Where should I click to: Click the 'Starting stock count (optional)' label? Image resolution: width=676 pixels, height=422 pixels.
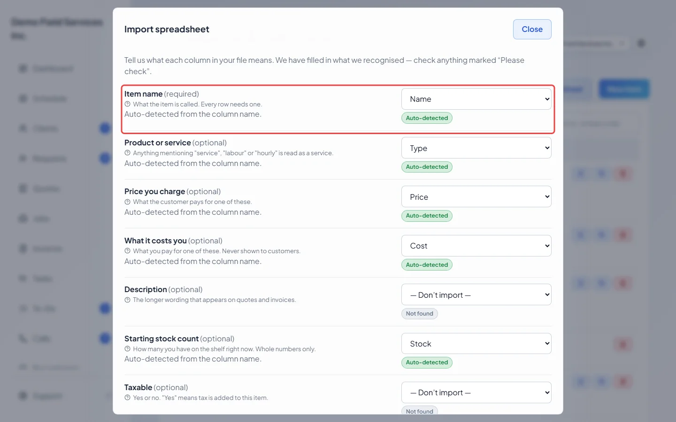[x=179, y=339]
